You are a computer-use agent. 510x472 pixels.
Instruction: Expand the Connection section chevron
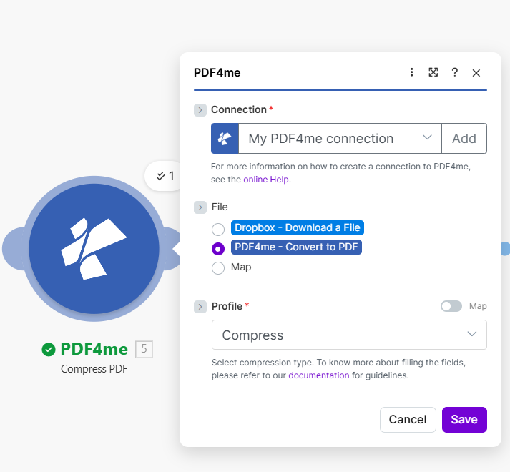click(200, 110)
